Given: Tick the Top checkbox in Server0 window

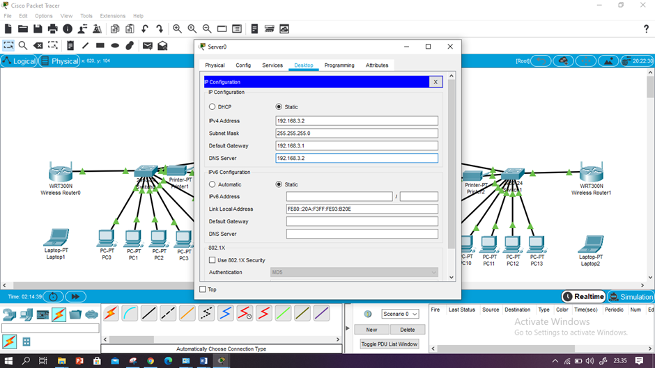Looking at the screenshot, I should click(203, 289).
